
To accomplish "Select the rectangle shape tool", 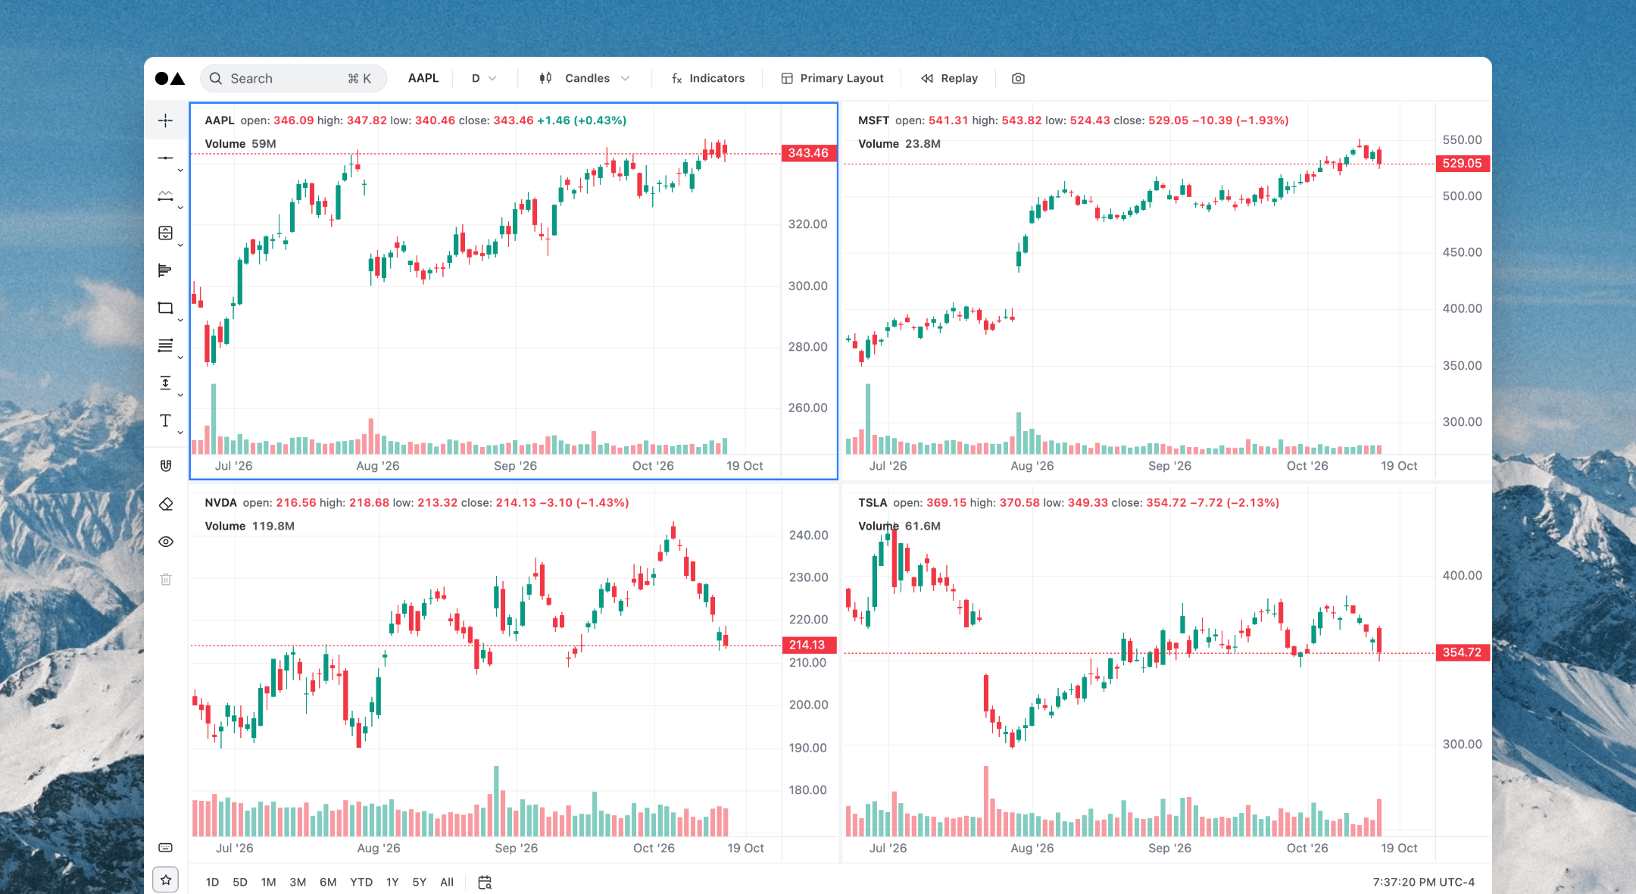I will pyautogui.click(x=165, y=308).
